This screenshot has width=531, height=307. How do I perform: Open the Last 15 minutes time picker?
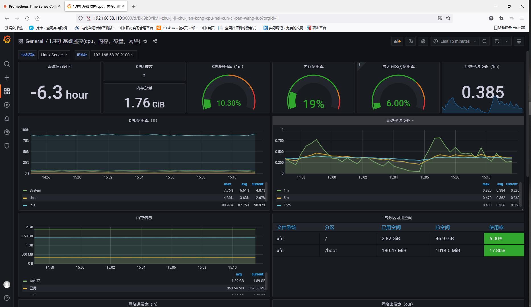point(455,41)
